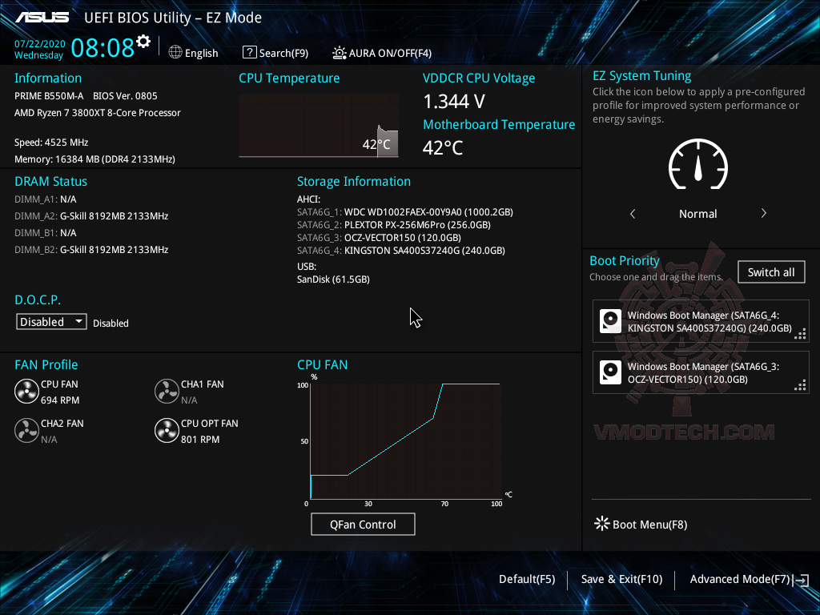Click the DIMM_B1 N/A entry
Viewport: 820px width, 615px height.
(x=46, y=233)
